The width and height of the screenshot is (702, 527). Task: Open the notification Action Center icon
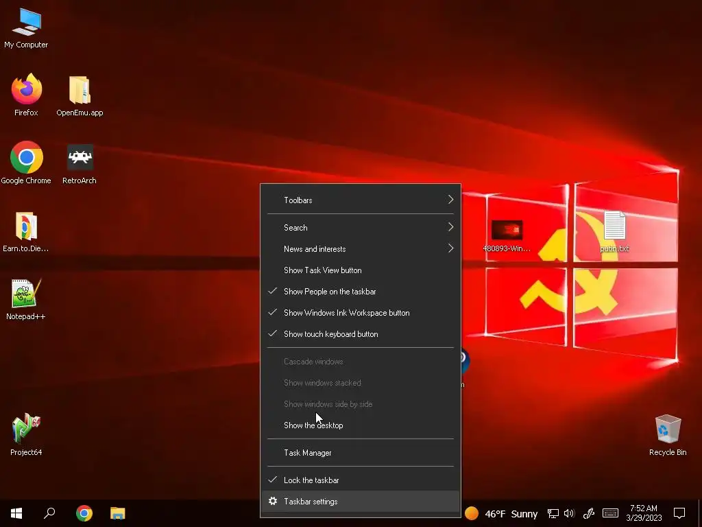point(679,513)
